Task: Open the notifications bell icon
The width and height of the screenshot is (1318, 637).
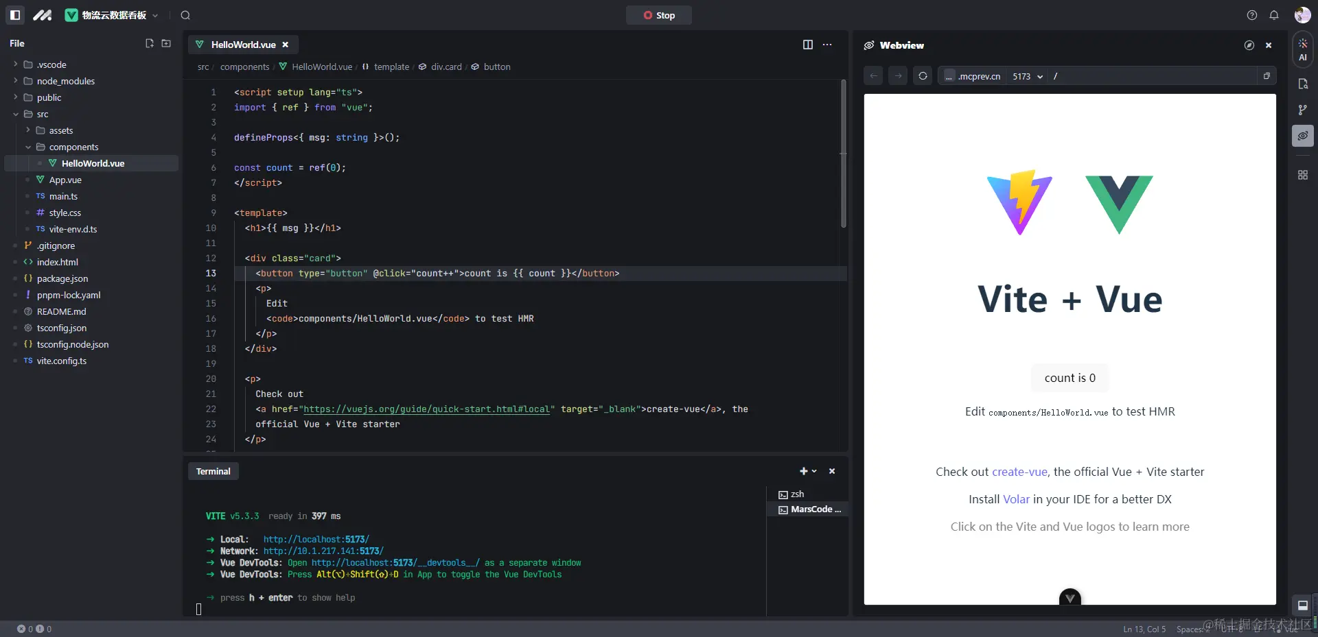Action: (1274, 15)
